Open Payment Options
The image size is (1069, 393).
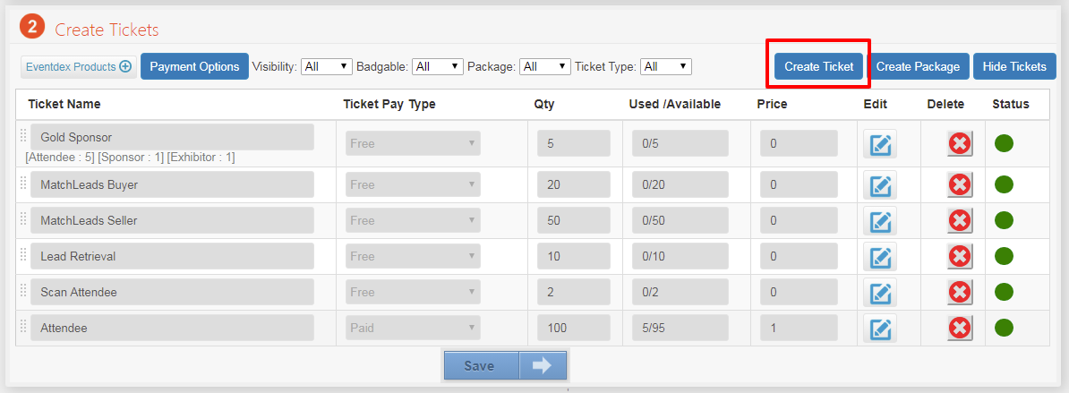[194, 66]
